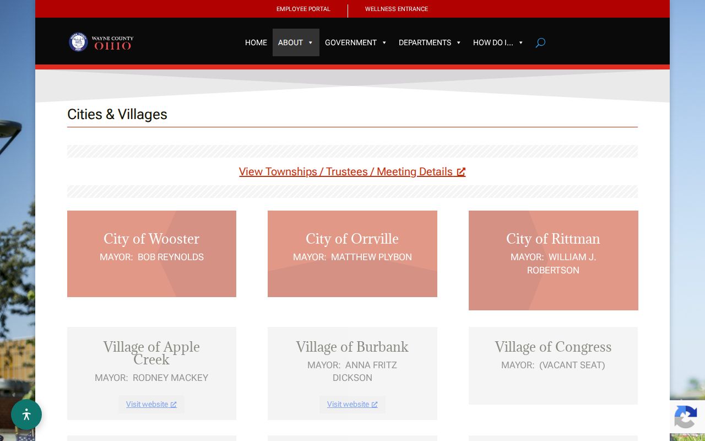The width and height of the screenshot is (705, 441).
Task: Select the City of Orrville card
Action: click(352, 254)
